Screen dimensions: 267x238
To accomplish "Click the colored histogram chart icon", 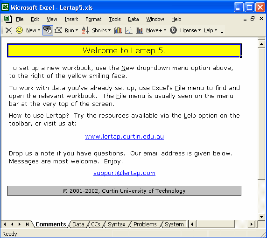I will pos(118,30).
